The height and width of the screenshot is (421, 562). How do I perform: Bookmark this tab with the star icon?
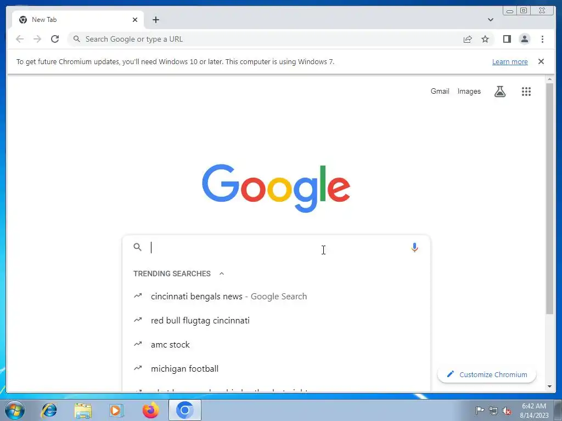pos(485,39)
